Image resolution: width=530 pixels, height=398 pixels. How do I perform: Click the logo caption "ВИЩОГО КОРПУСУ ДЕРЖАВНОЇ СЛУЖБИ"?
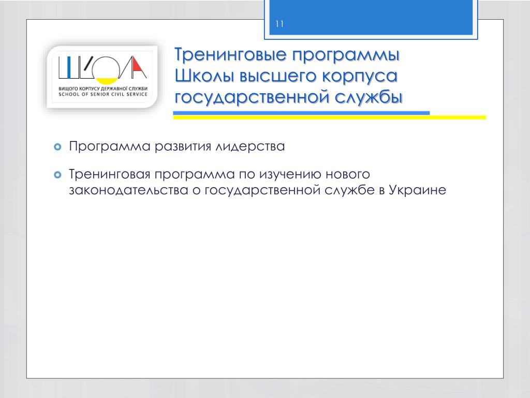[103, 89]
